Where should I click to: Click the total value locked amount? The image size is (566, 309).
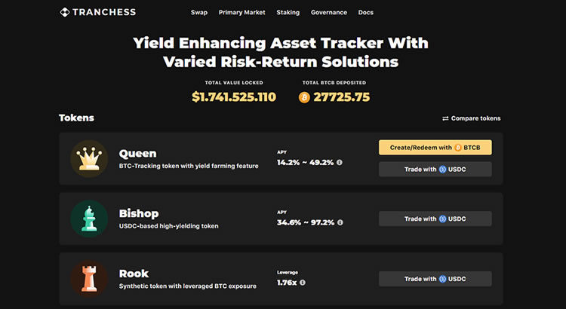(234, 97)
